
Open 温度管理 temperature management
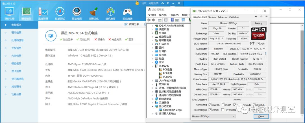(43, 14)
